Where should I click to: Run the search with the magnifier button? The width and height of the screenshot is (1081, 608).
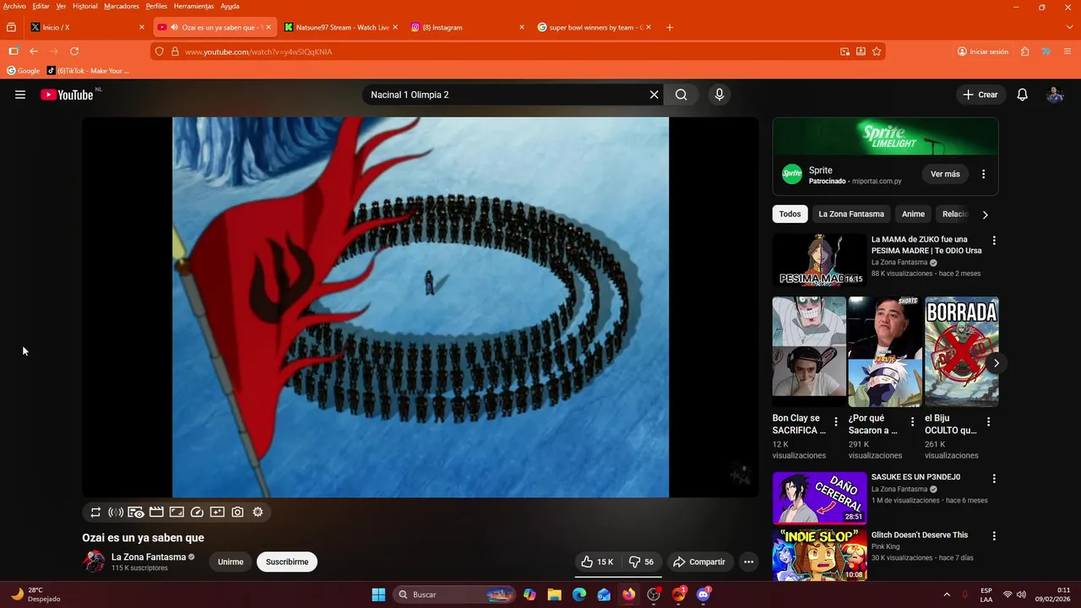[681, 95]
